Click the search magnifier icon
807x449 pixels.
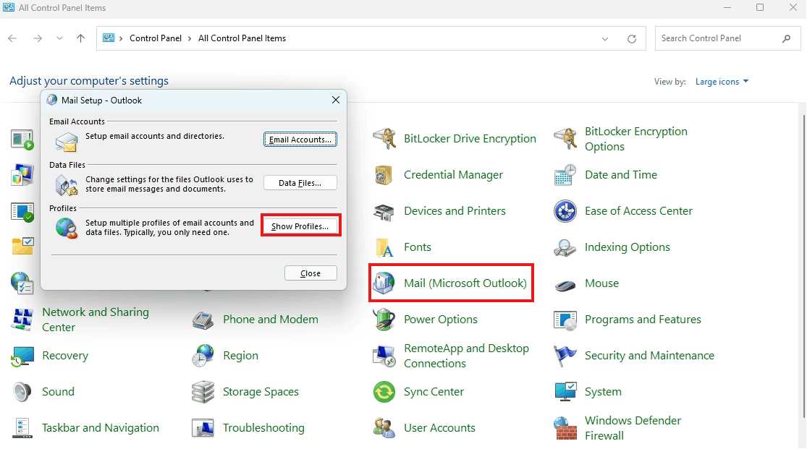[x=787, y=38]
